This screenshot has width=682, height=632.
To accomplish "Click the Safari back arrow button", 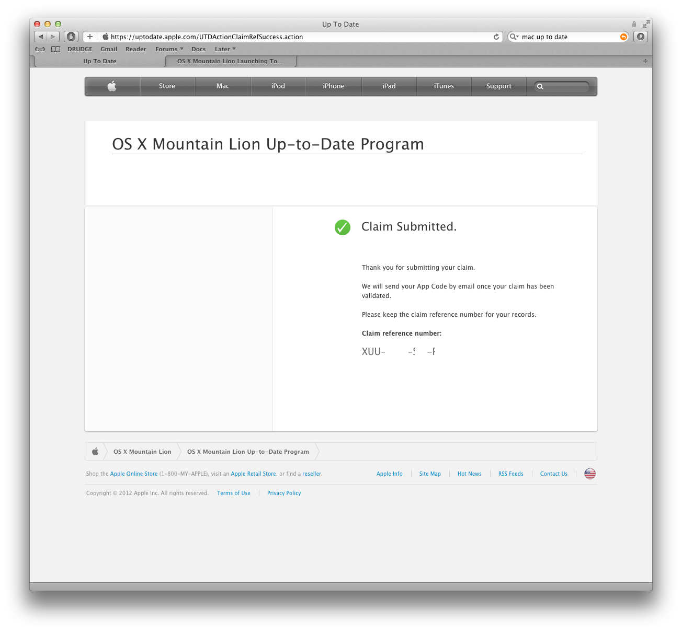I will click(41, 37).
